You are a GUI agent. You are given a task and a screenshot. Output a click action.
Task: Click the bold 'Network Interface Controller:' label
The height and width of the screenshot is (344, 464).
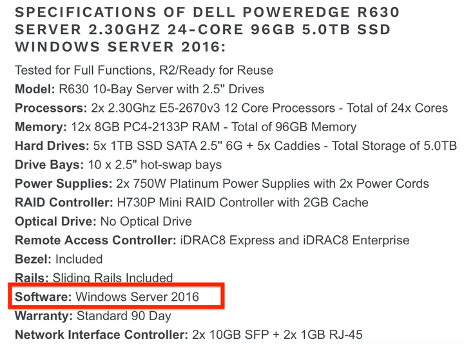click(x=101, y=335)
